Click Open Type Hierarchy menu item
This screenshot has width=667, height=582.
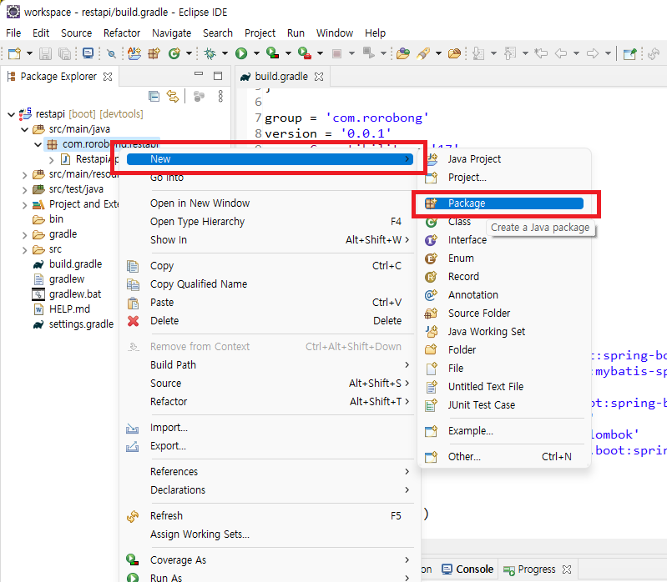coord(269,222)
